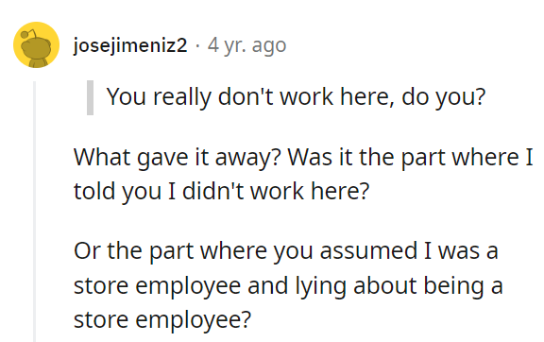The width and height of the screenshot is (544, 342).
Task: Click the words "I was a" in the comment
Action: [461, 251]
